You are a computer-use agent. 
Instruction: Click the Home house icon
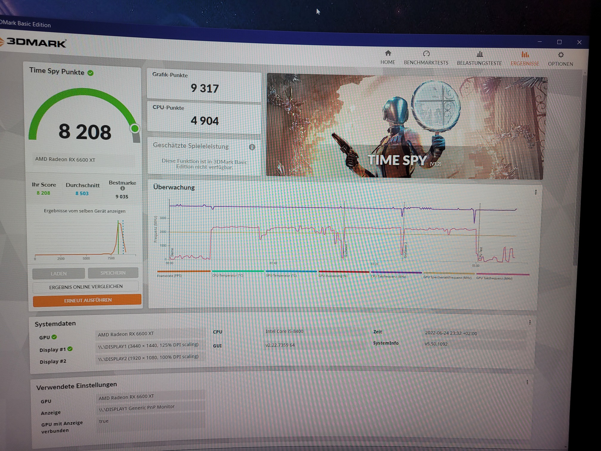tap(388, 53)
